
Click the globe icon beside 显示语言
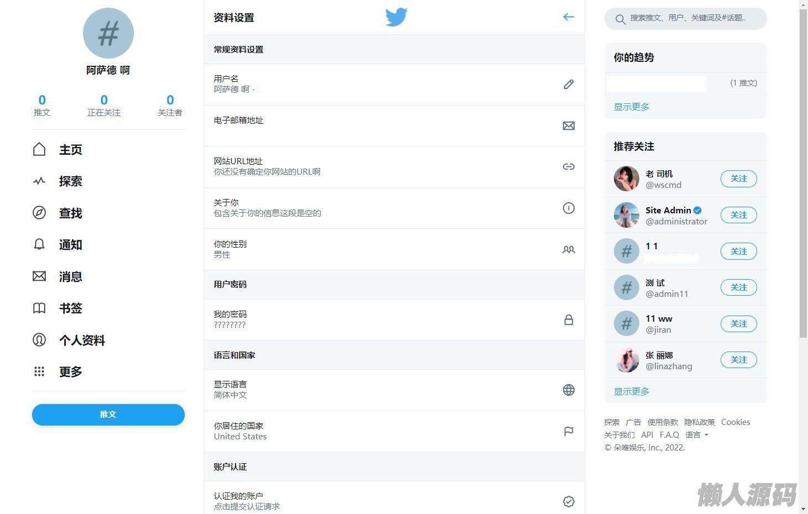569,390
